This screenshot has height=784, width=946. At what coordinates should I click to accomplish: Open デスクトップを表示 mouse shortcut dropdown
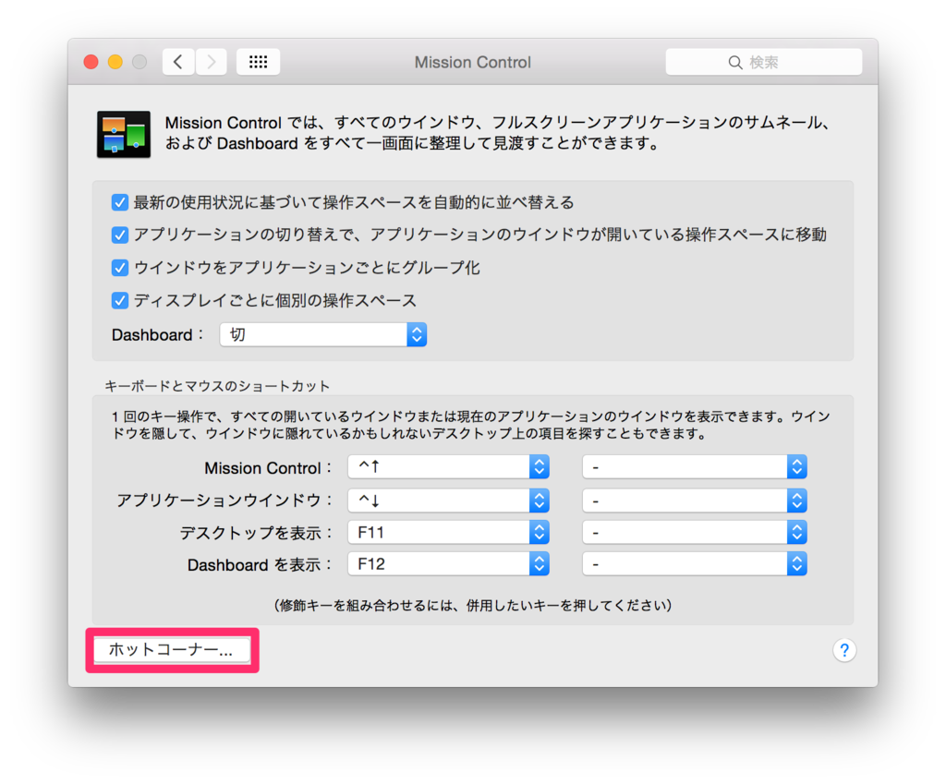(x=695, y=533)
